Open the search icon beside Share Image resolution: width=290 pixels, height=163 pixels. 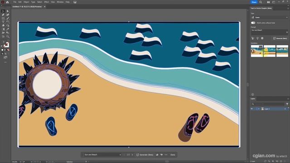261,2
